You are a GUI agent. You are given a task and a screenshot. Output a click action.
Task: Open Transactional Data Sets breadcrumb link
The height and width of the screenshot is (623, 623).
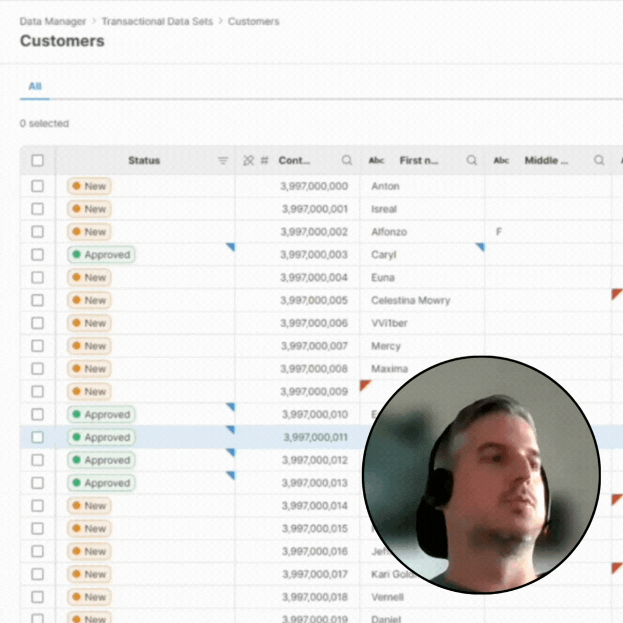pos(157,21)
